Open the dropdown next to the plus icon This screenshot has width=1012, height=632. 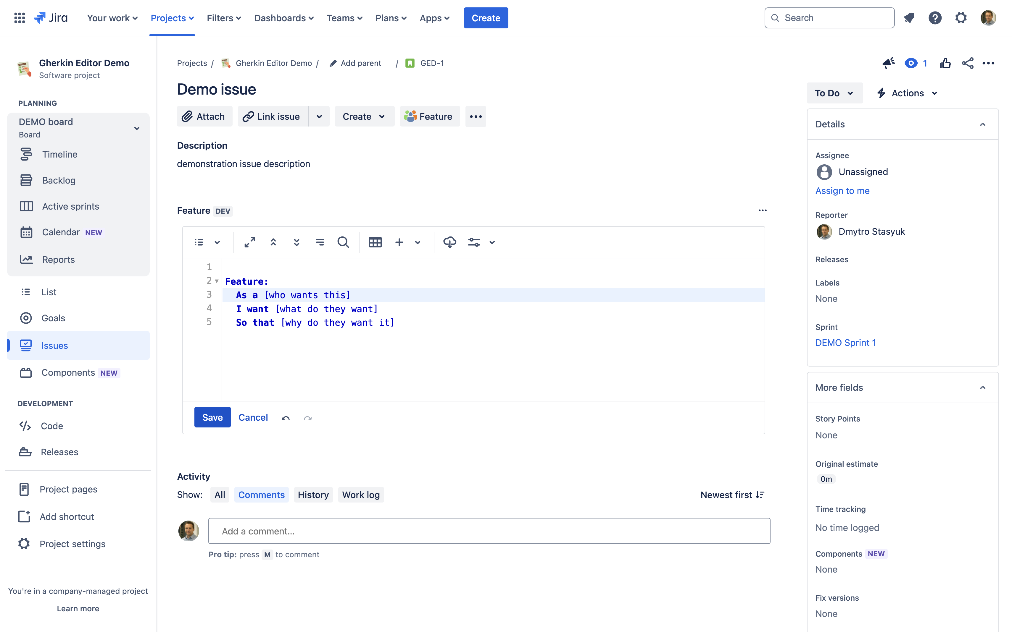[418, 242]
